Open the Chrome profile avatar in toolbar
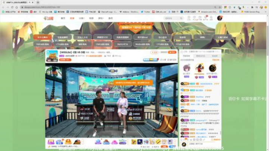 point(261,7)
